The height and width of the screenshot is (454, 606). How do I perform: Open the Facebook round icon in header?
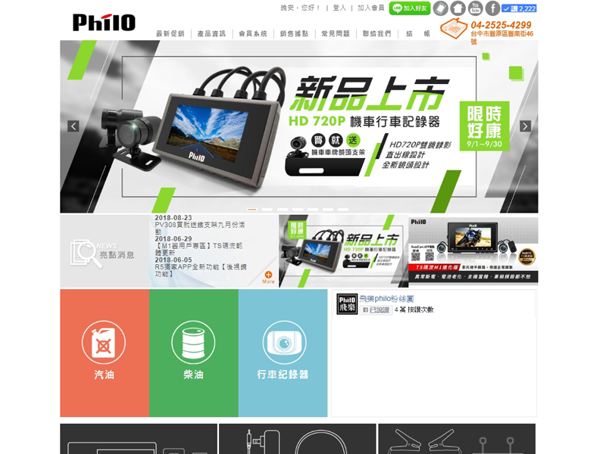click(493, 8)
